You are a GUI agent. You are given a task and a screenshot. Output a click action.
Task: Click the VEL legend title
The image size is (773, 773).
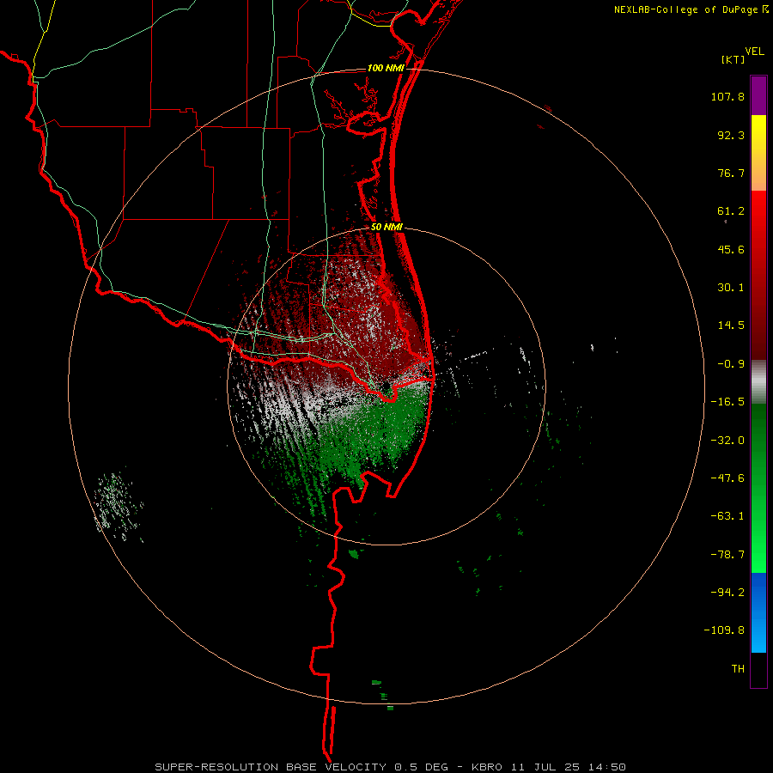(754, 52)
